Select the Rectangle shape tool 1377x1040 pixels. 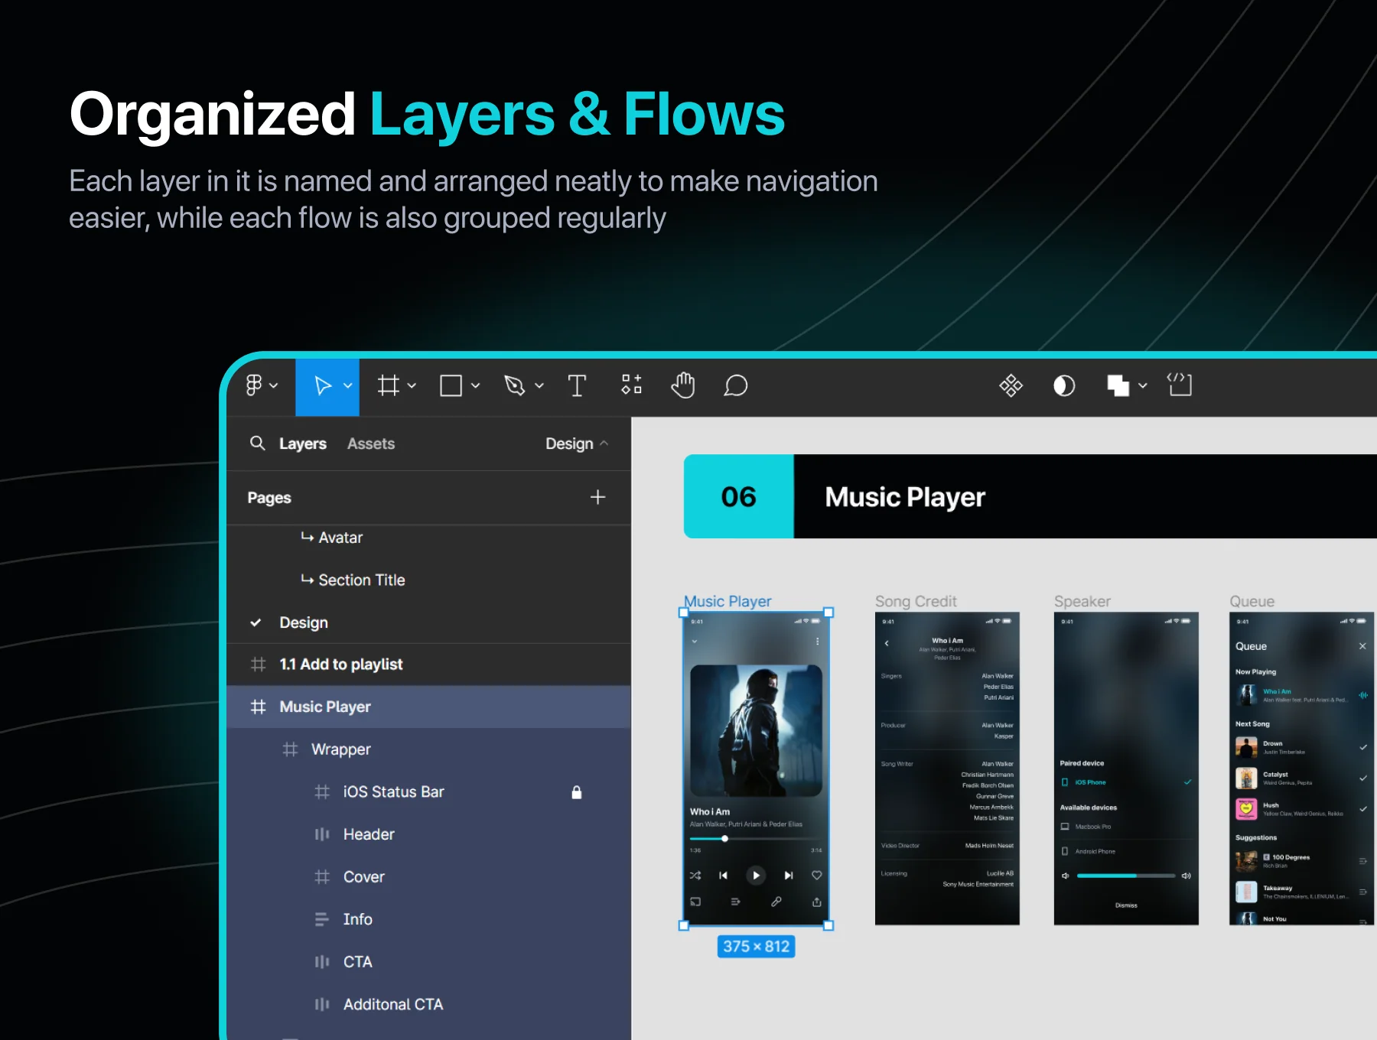[451, 385]
